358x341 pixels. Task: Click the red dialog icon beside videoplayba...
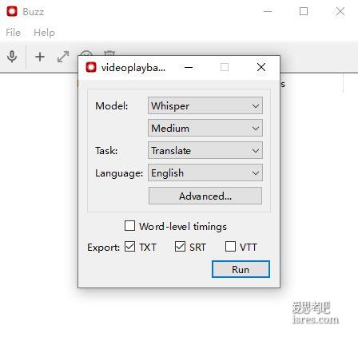[x=91, y=67]
